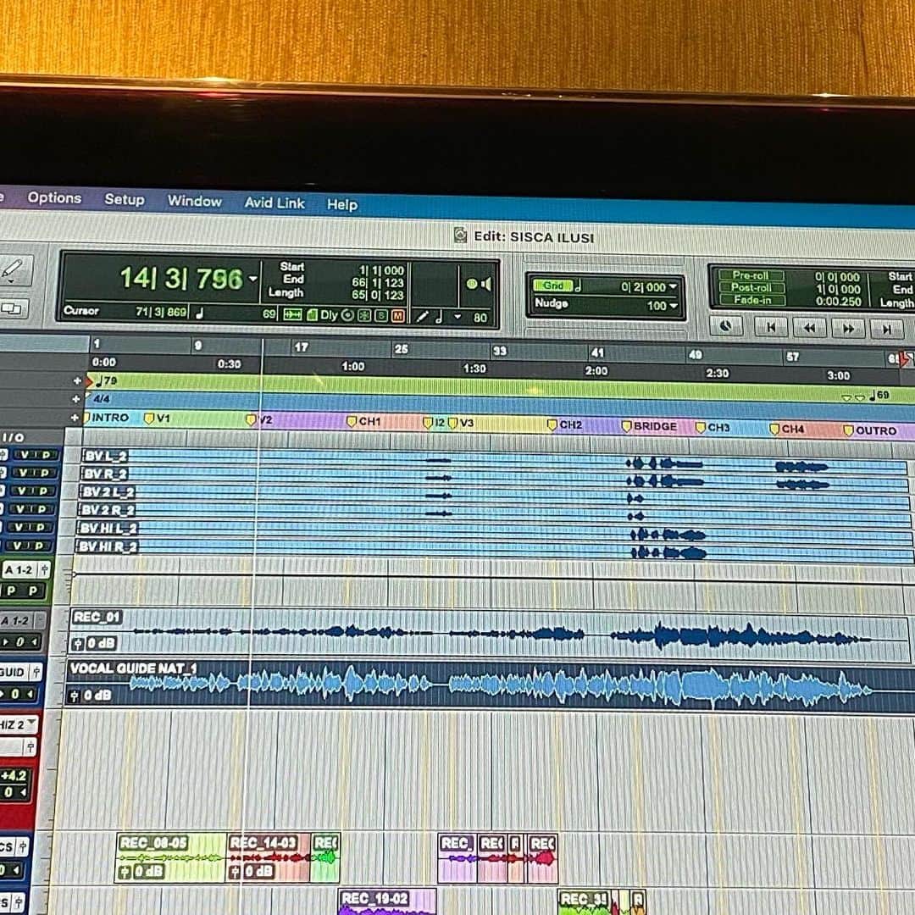Toggle the Dly delay compensation indicator

tap(329, 315)
